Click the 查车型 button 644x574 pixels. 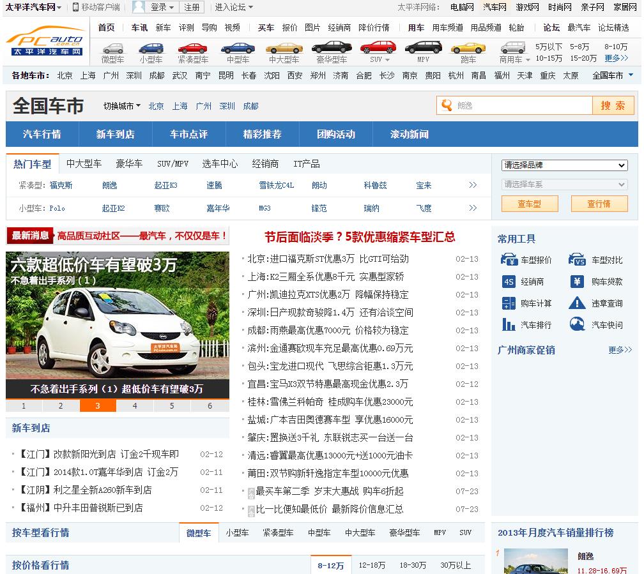[530, 204]
